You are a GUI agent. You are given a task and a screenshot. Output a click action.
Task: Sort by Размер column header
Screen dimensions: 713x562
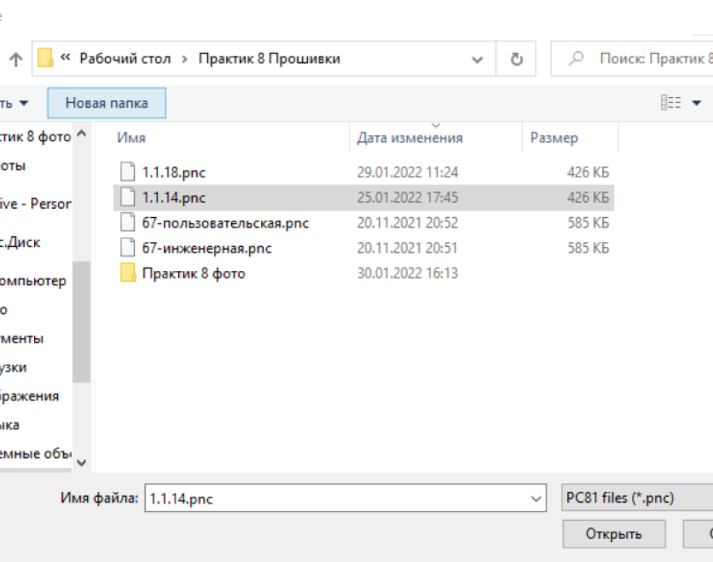click(554, 138)
